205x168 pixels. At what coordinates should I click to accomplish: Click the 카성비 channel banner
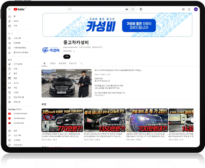point(117,25)
